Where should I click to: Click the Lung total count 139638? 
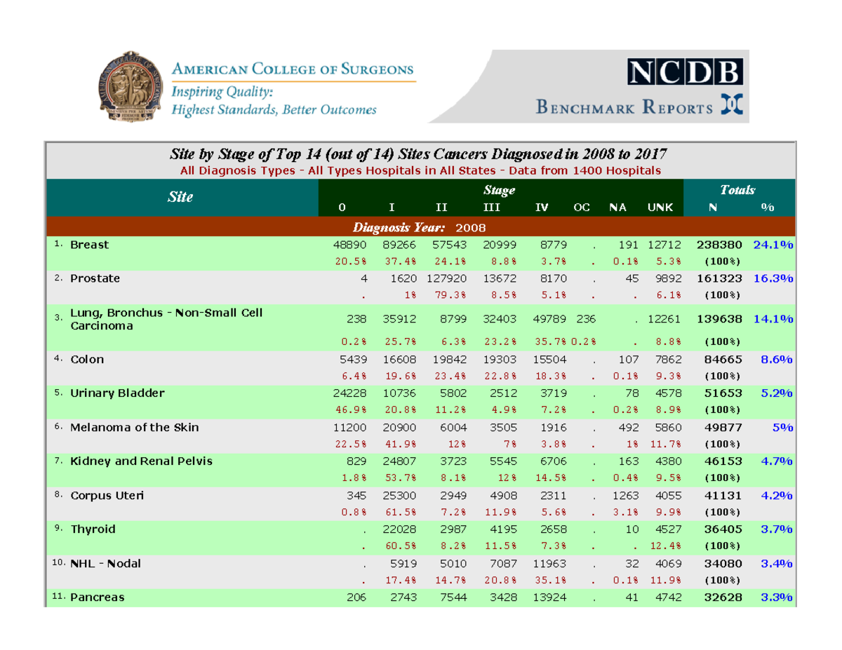pos(720,319)
